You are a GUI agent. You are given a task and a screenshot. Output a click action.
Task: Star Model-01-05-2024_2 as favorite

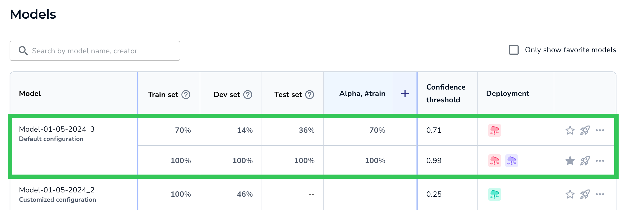(x=570, y=194)
